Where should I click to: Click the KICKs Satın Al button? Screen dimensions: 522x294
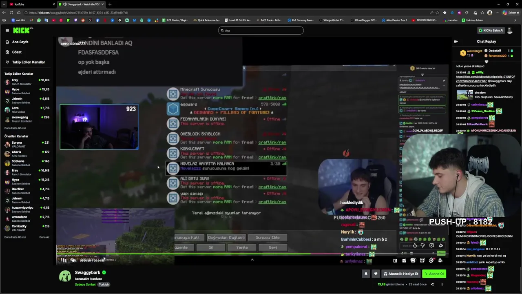(x=491, y=30)
